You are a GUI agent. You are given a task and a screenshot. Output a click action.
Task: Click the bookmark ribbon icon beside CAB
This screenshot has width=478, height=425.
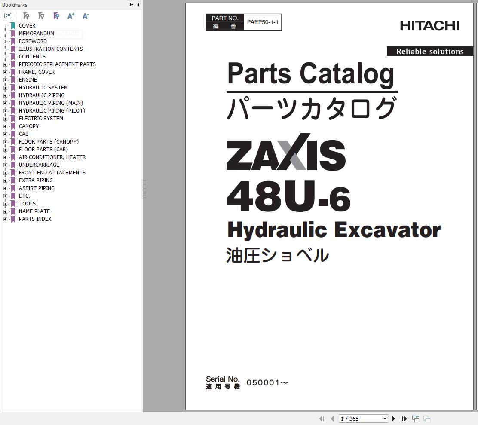13,135
